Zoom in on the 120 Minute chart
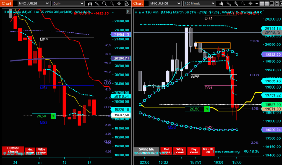The height and width of the screenshot is (165, 282). [236, 4]
